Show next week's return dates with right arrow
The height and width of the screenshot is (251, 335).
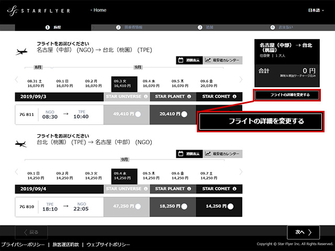coord(241,173)
